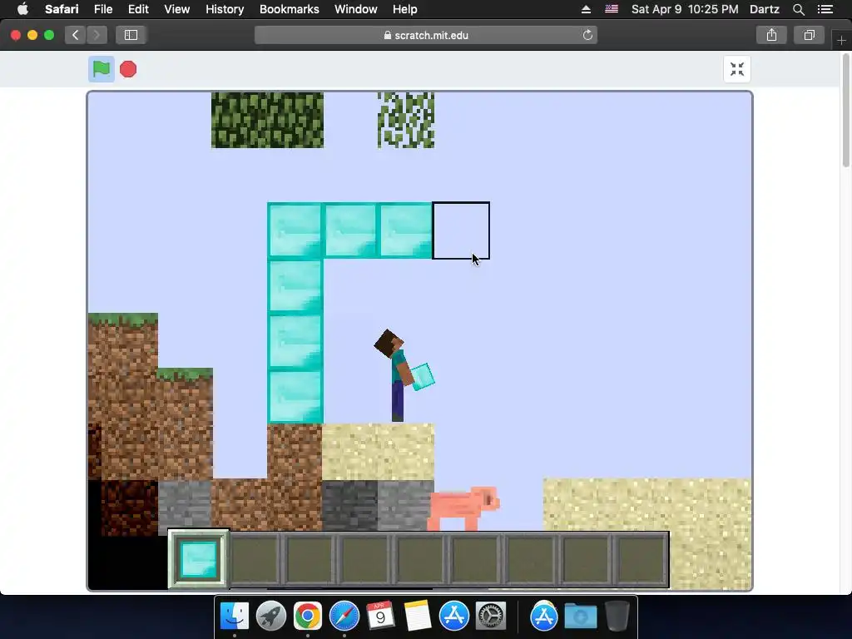Click the red stop sign button

(128, 69)
